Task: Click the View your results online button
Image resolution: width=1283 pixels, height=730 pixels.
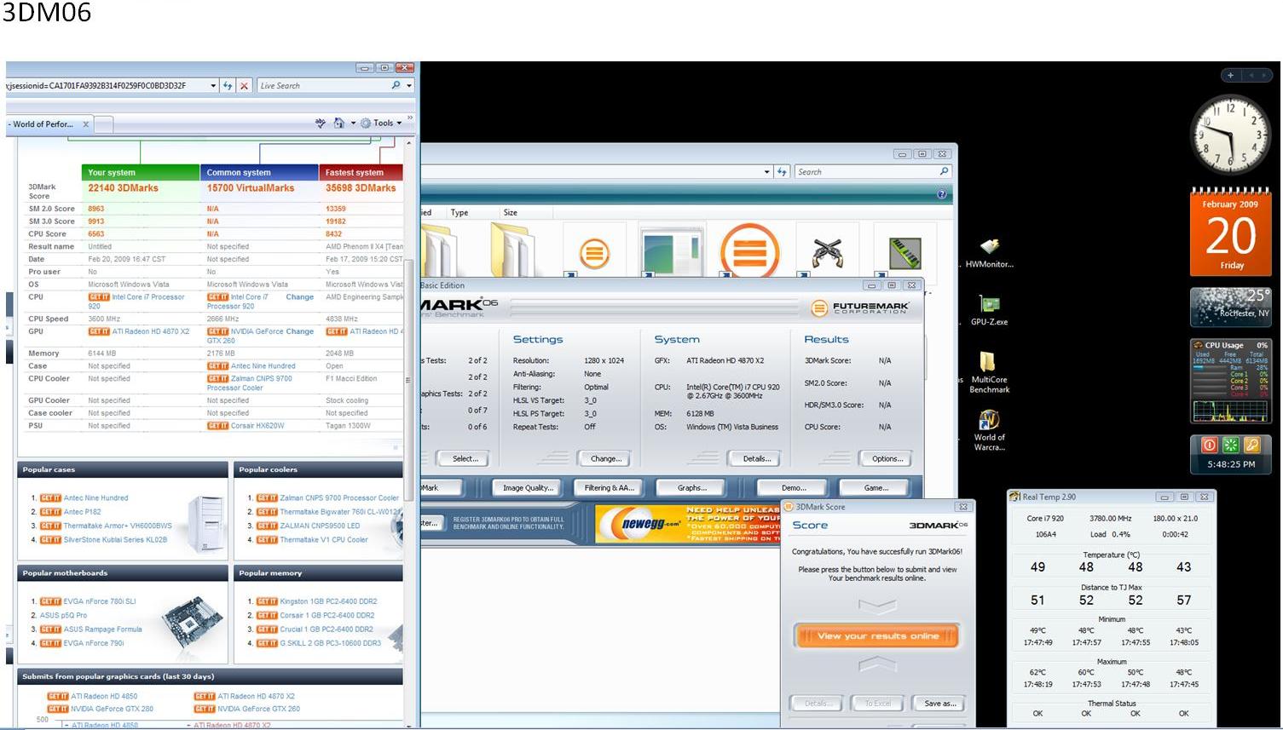Action: [x=877, y=635]
